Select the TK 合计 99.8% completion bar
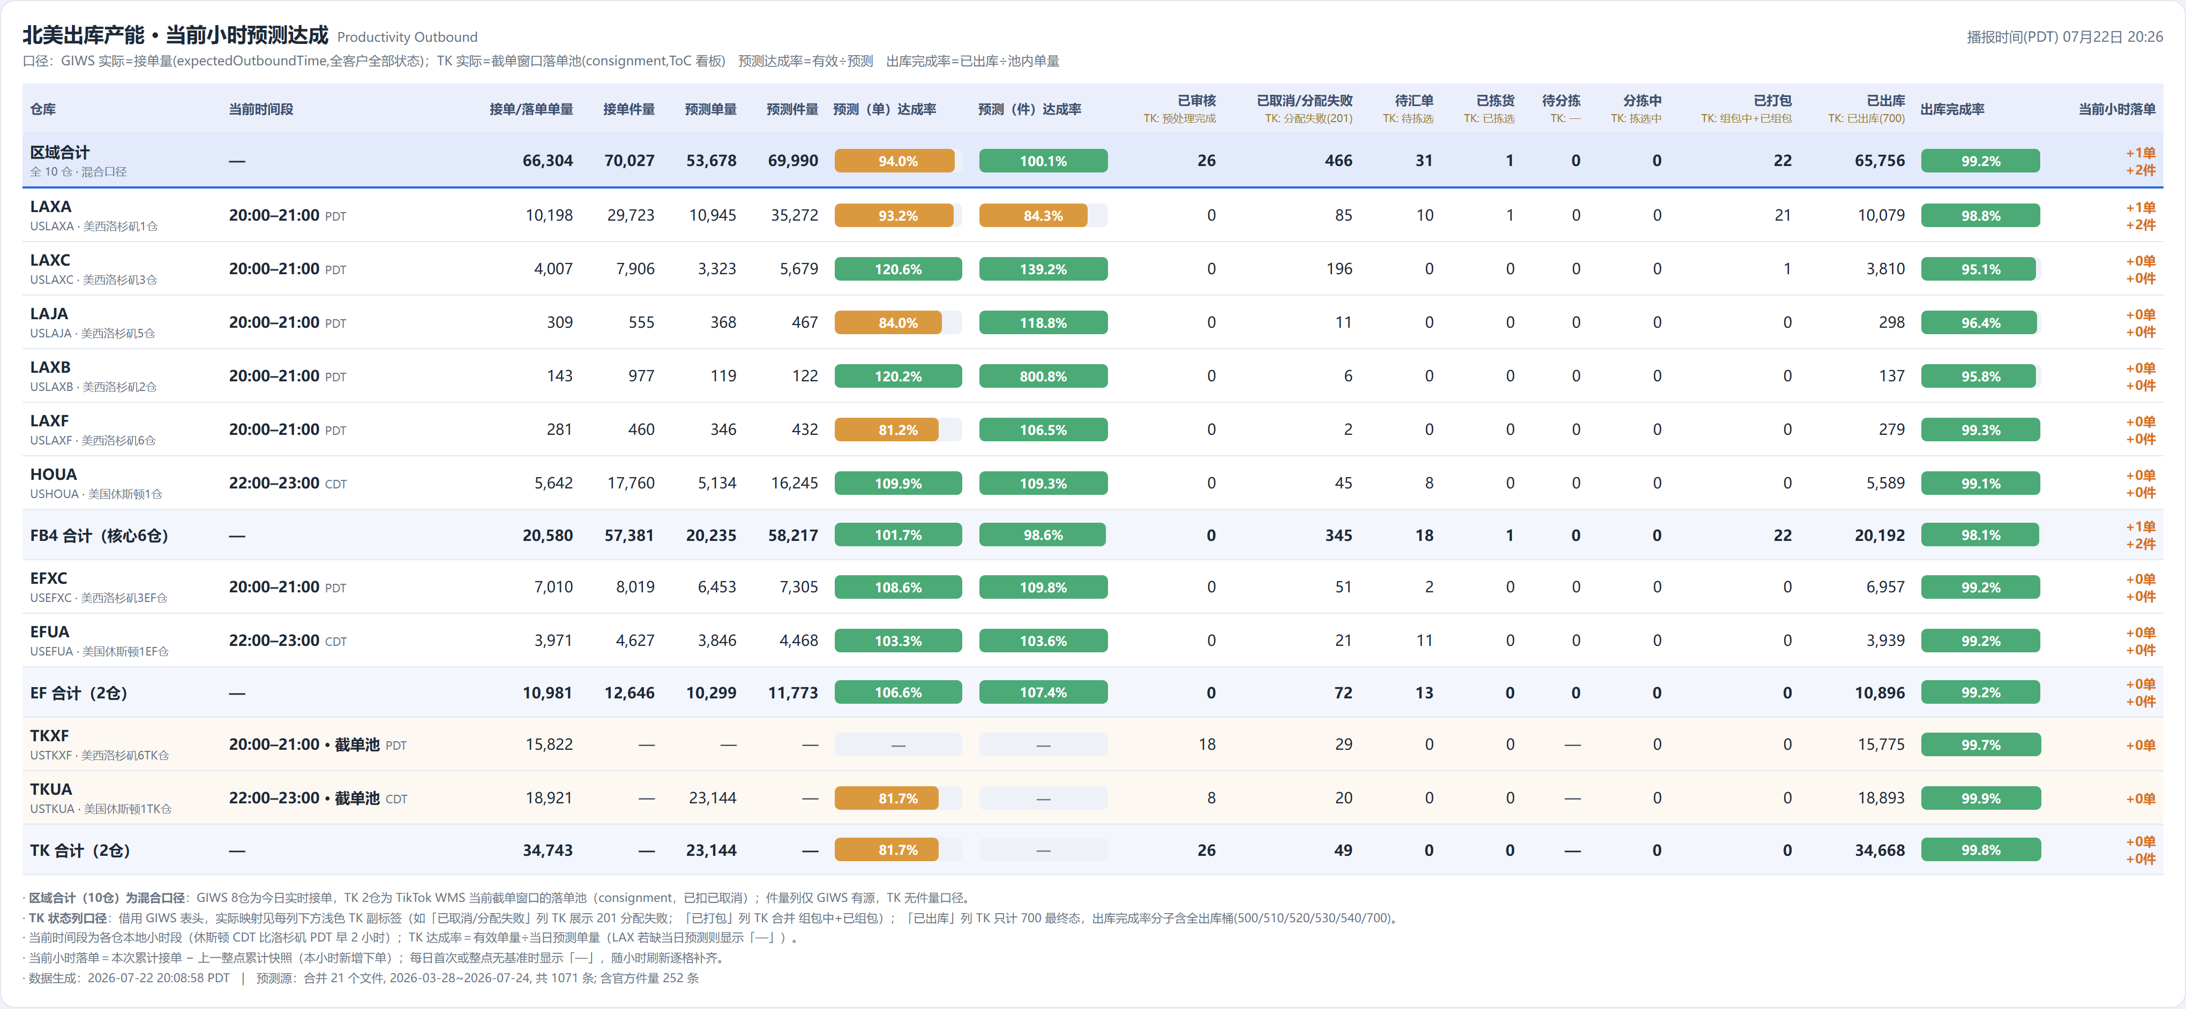The height and width of the screenshot is (1009, 2186). (1980, 849)
